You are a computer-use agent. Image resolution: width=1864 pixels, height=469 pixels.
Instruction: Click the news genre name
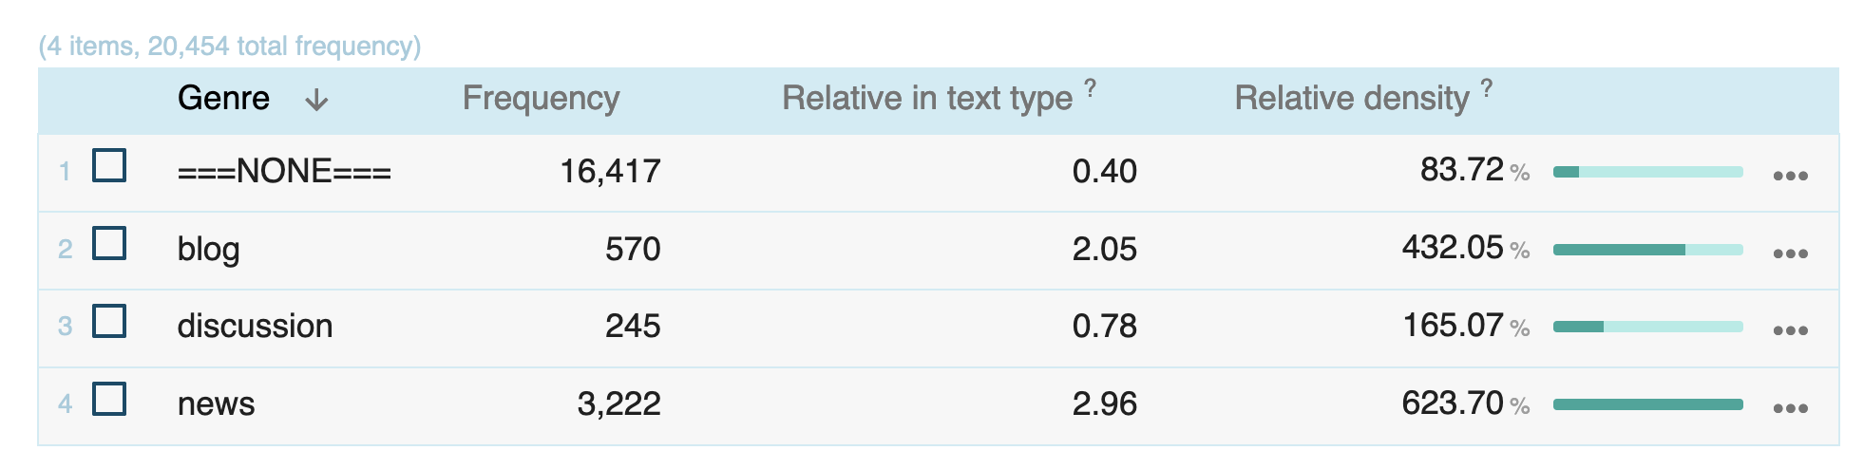(x=216, y=403)
